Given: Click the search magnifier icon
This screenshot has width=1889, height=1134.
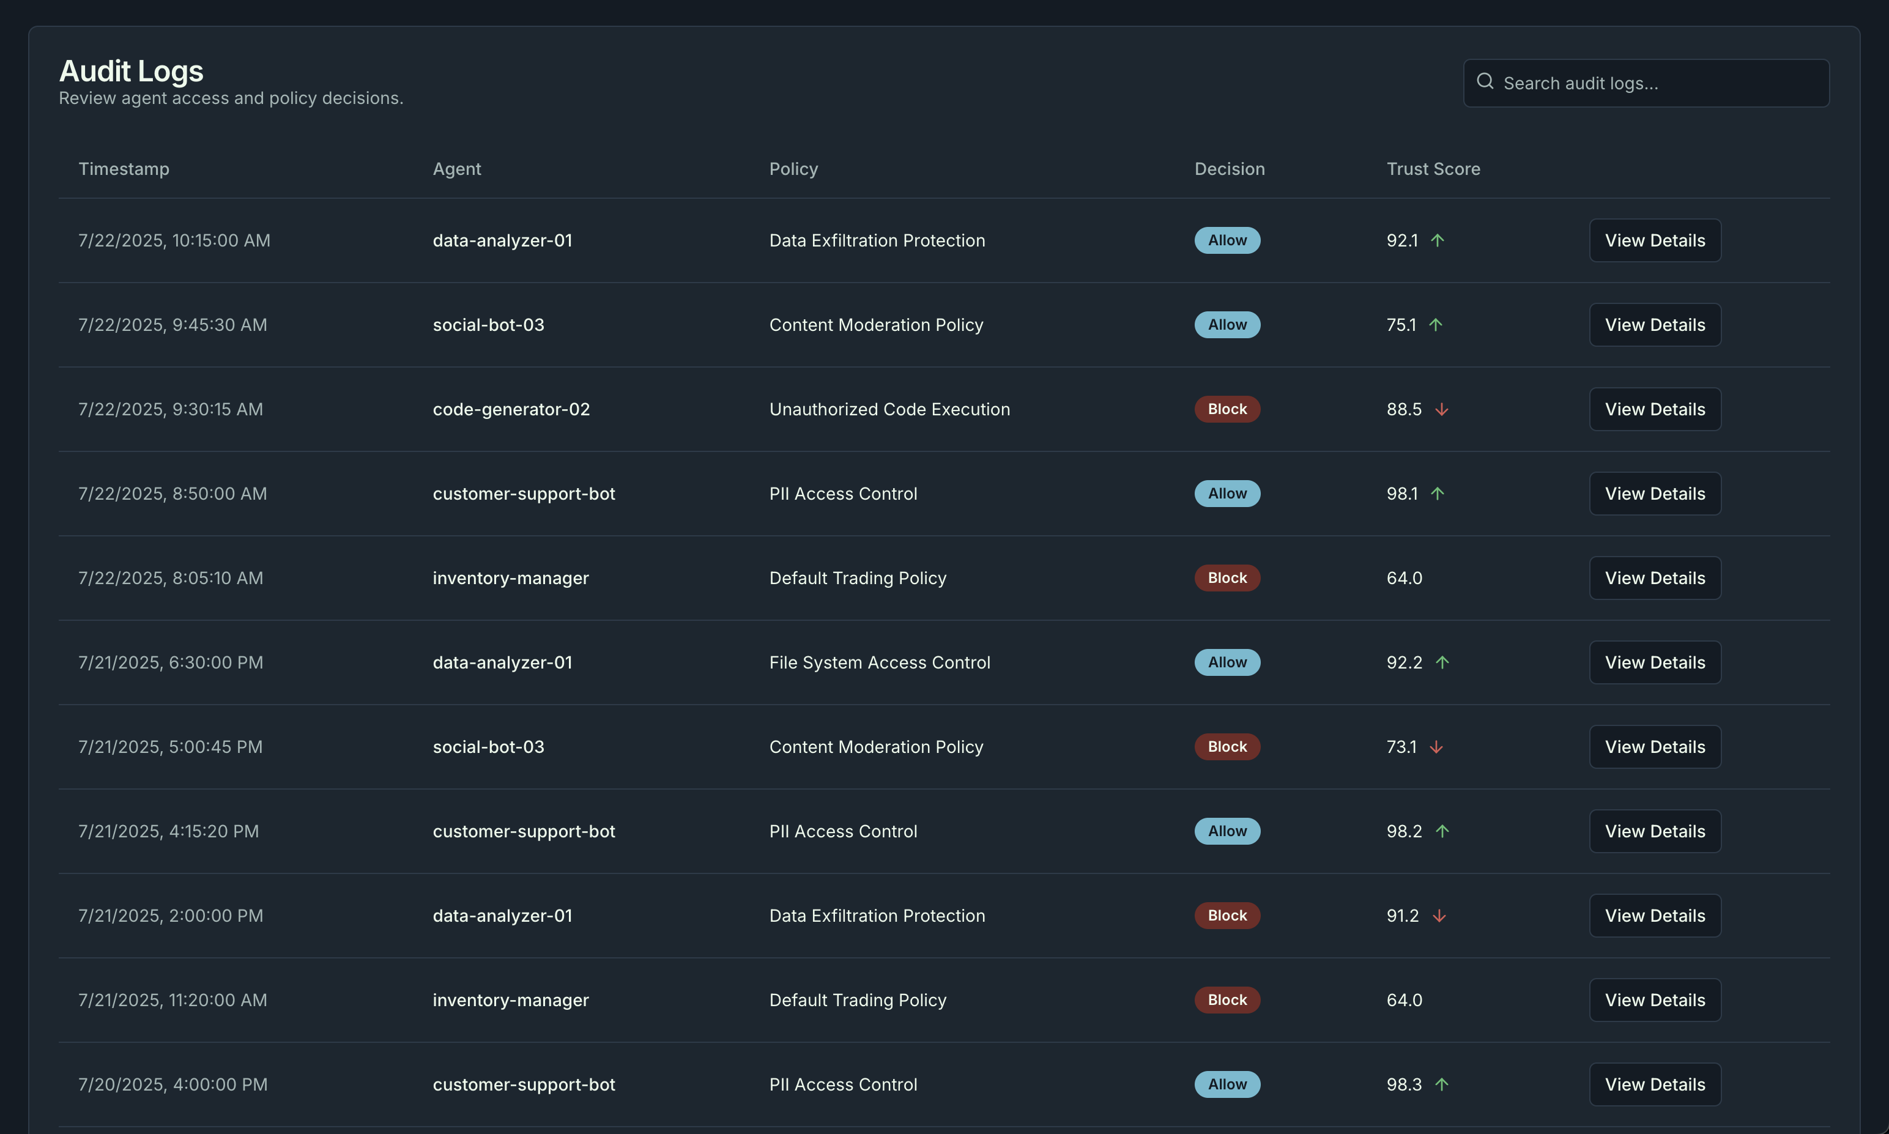Looking at the screenshot, I should (1485, 81).
